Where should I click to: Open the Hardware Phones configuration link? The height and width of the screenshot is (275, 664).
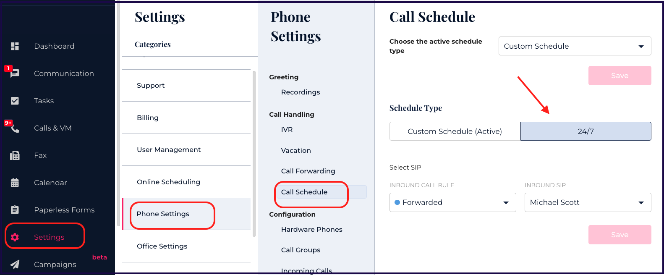click(x=311, y=229)
